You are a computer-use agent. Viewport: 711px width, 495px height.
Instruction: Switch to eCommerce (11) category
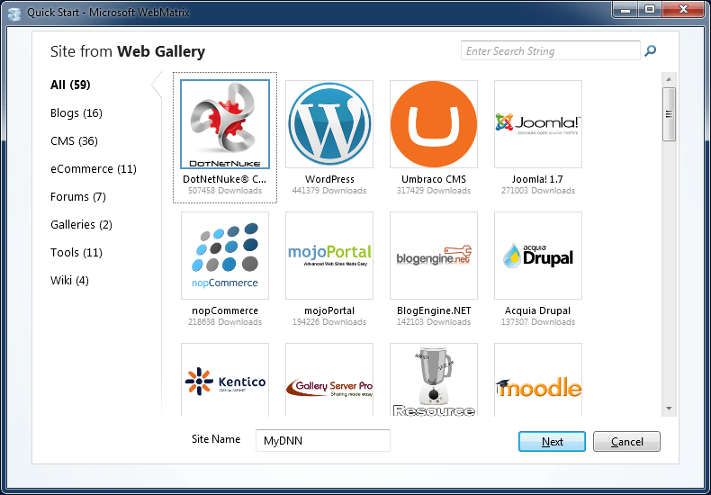click(x=94, y=168)
